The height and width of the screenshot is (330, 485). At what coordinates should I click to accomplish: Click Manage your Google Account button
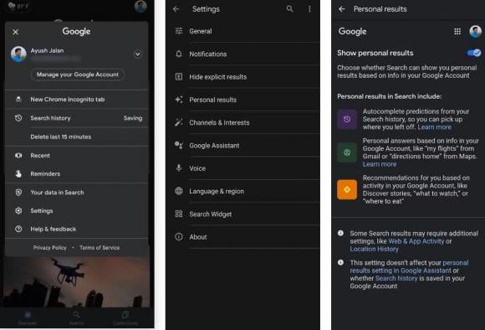[77, 75]
